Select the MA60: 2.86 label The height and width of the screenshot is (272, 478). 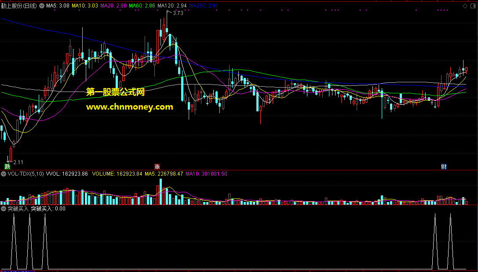coord(142,6)
